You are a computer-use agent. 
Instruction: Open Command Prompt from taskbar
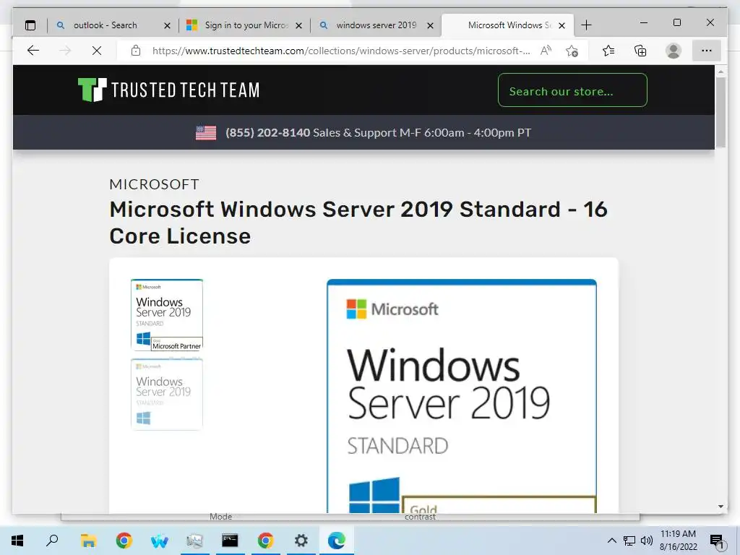(x=230, y=541)
